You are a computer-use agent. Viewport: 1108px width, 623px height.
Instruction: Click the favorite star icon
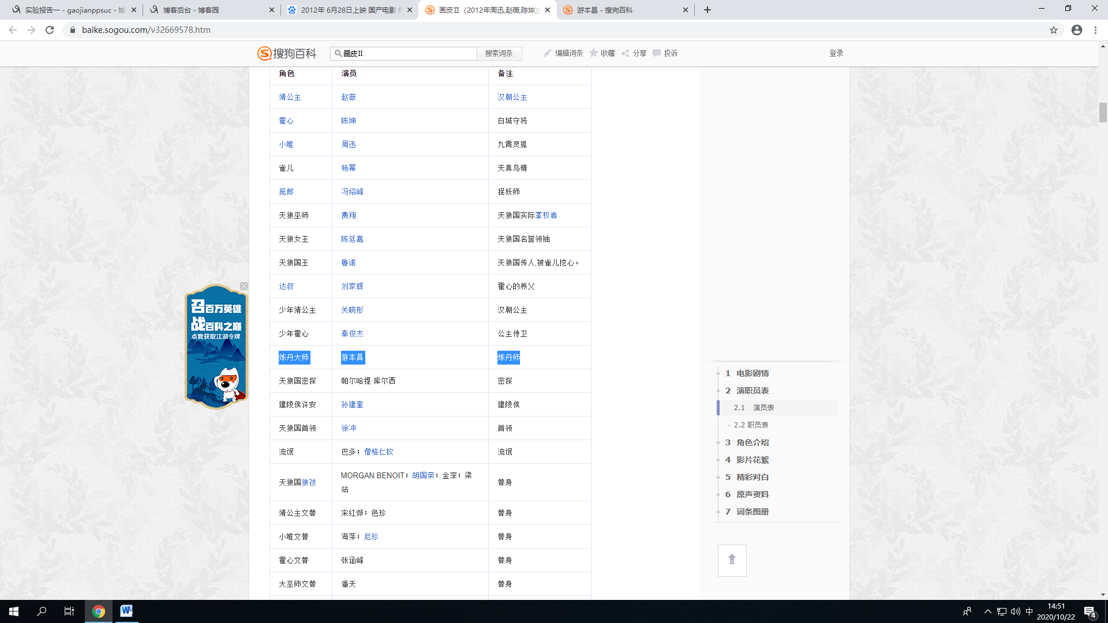click(x=594, y=53)
